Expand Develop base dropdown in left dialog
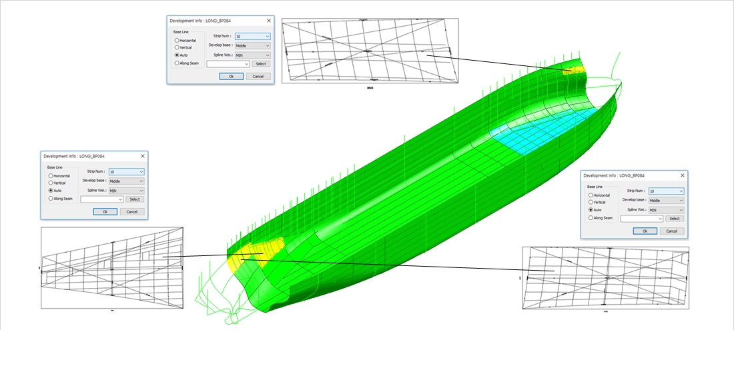 tap(126, 181)
